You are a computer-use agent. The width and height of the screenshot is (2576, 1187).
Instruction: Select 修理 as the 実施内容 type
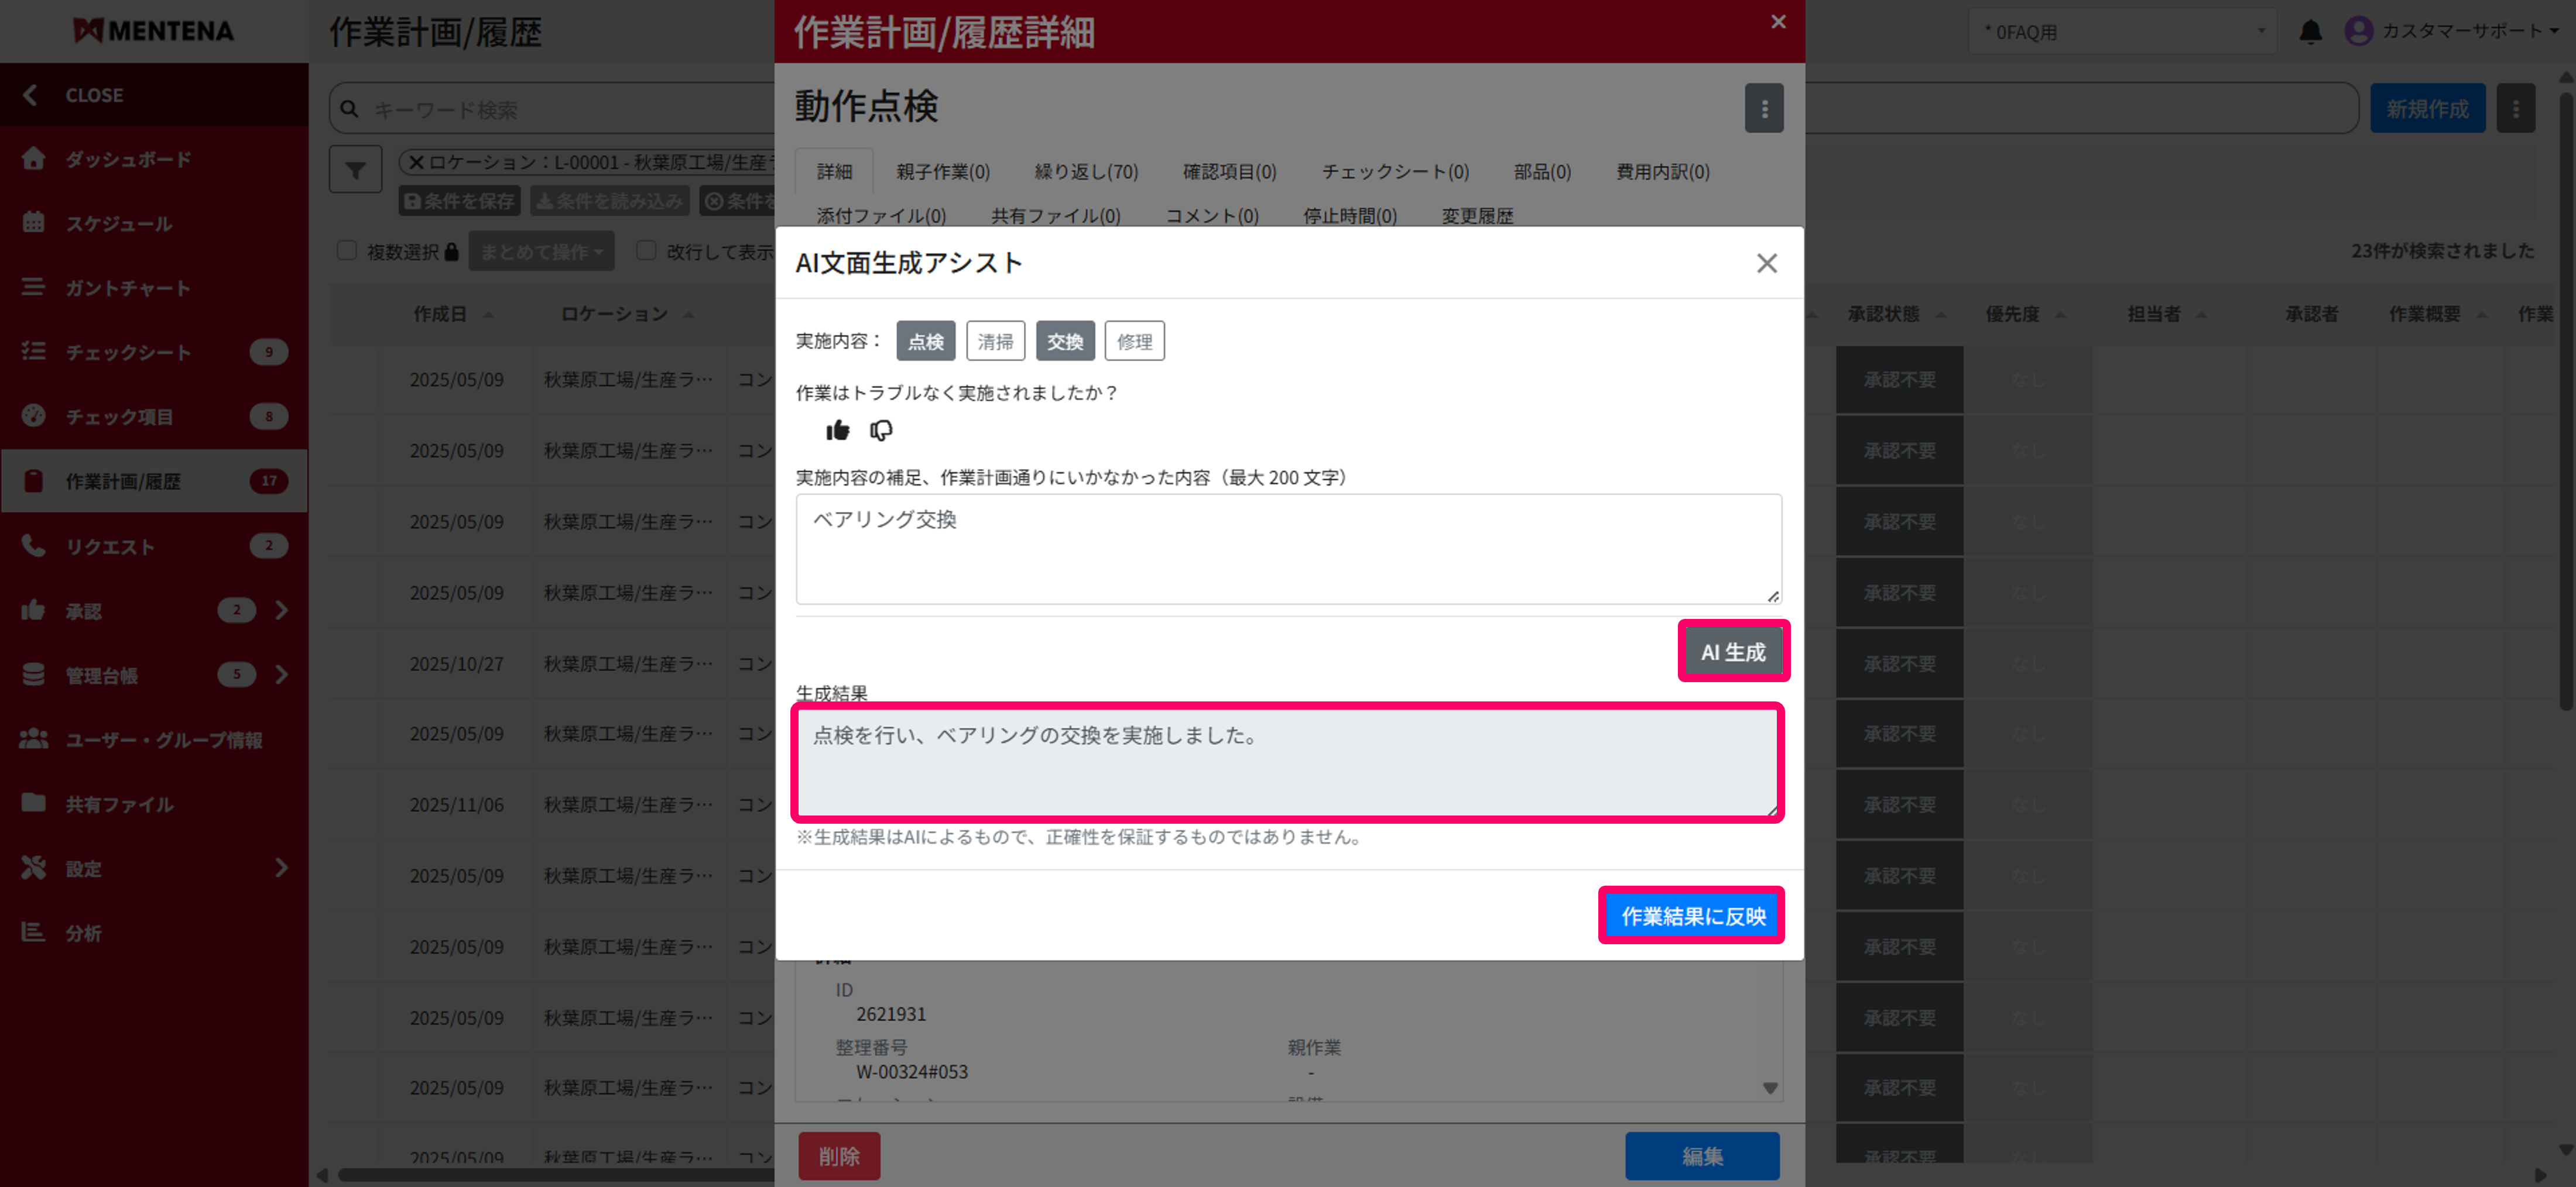pyautogui.click(x=1134, y=340)
